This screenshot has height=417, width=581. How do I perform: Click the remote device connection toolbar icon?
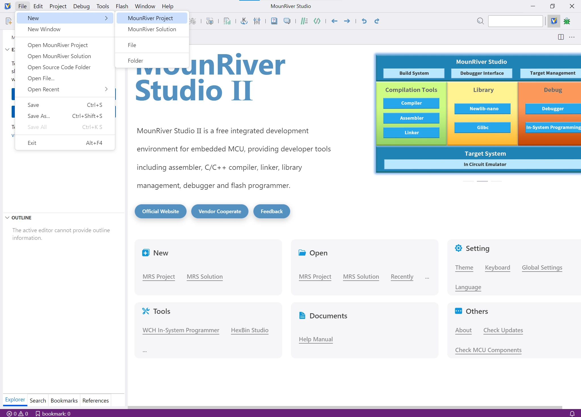210,21
